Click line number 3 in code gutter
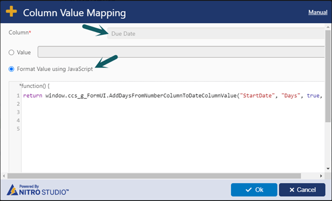The height and width of the screenshot is (201, 332). (x=18, y=112)
